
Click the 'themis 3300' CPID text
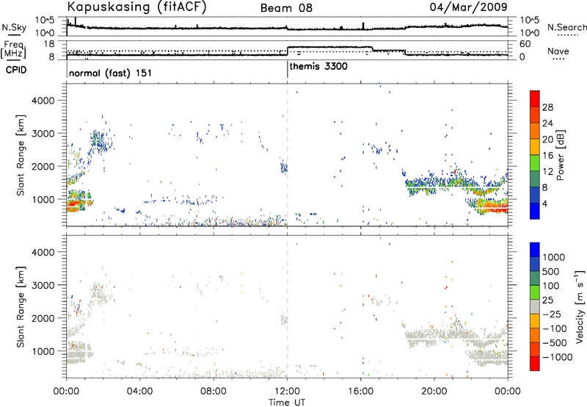point(318,67)
